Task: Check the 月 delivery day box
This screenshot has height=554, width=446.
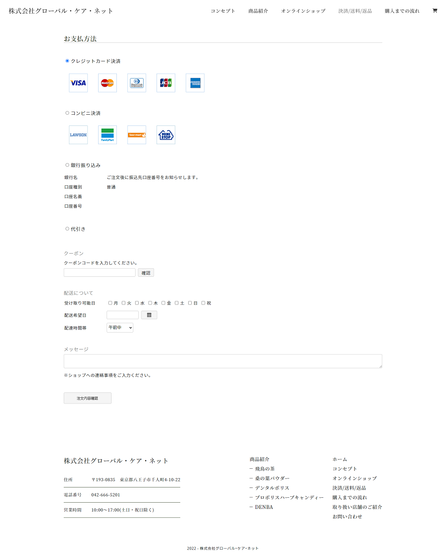Action: click(110, 303)
